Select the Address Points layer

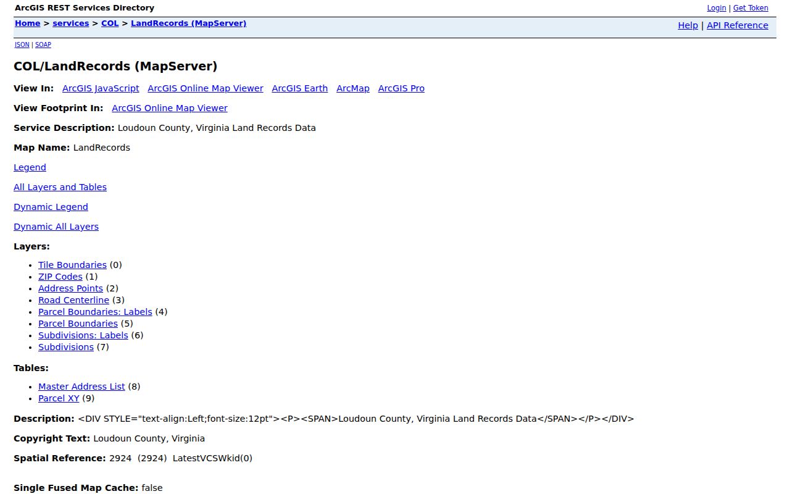[x=70, y=288]
